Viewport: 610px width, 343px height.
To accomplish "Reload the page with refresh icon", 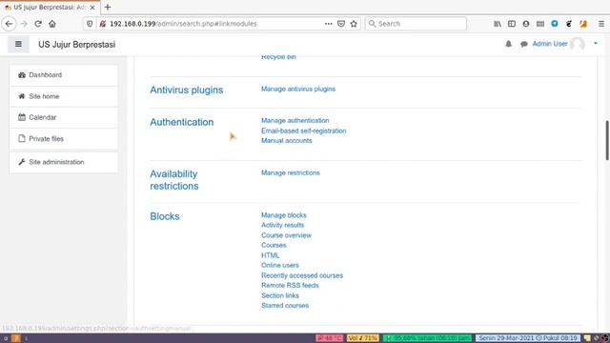I will point(38,24).
